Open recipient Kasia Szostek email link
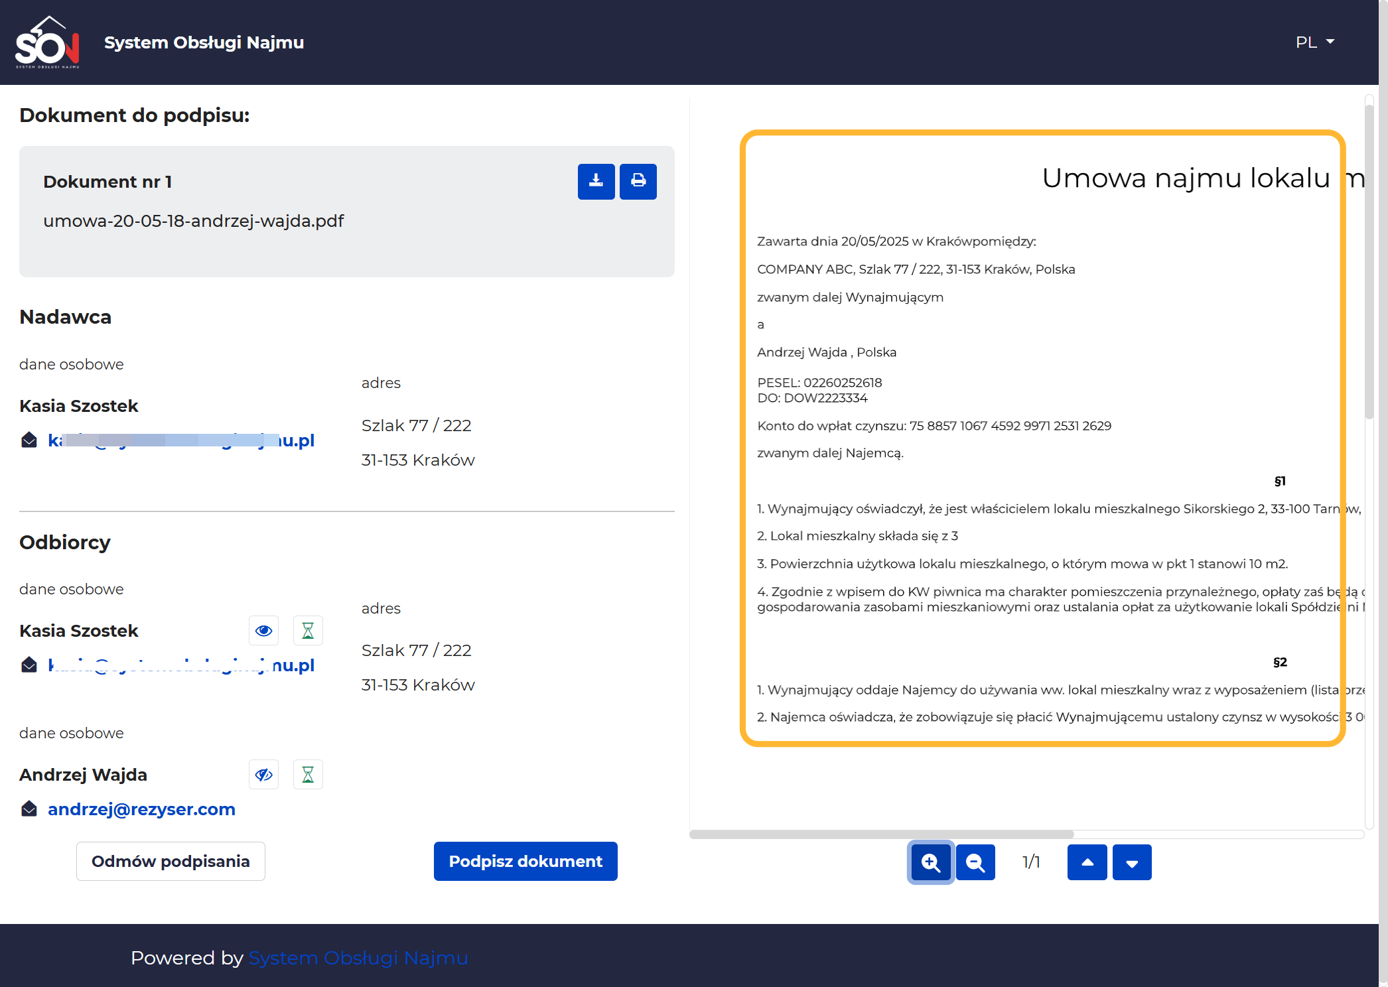The image size is (1388, 987). click(181, 665)
